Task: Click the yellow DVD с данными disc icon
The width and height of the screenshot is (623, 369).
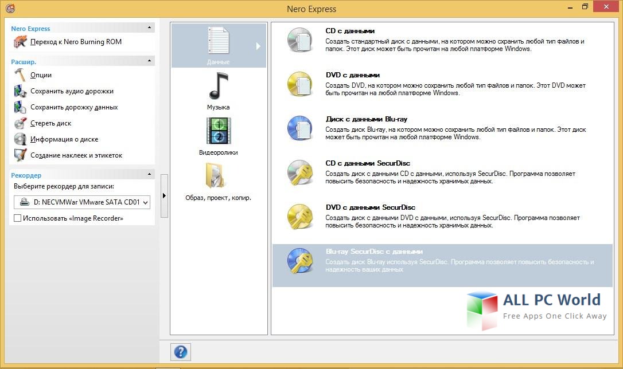Action: [x=300, y=84]
